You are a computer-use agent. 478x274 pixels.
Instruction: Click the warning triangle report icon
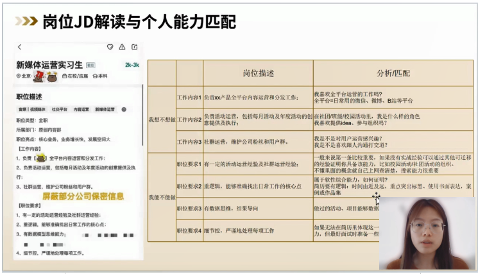122,47
